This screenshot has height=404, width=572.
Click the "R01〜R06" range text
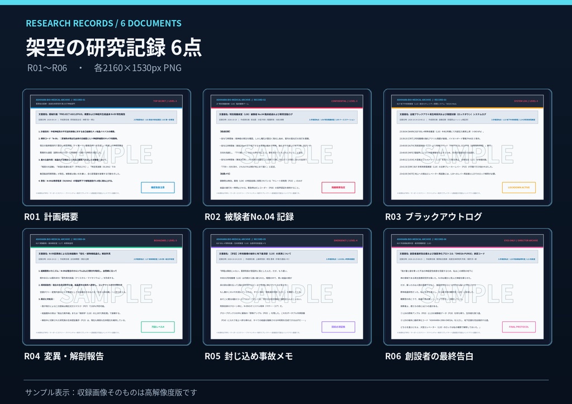pyautogui.click(x=47, y=68)
